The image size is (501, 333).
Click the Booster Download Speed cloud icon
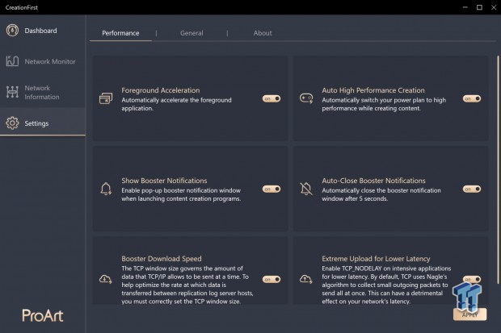(x=105, y=279)
